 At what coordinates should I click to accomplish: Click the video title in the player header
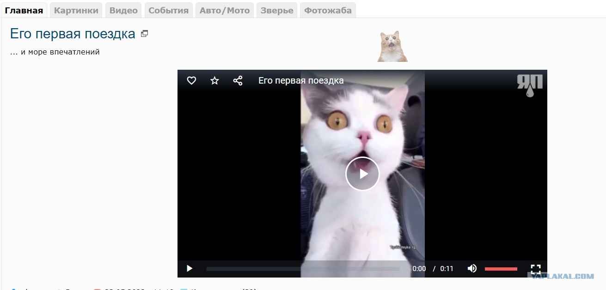[x=301, y=80]
